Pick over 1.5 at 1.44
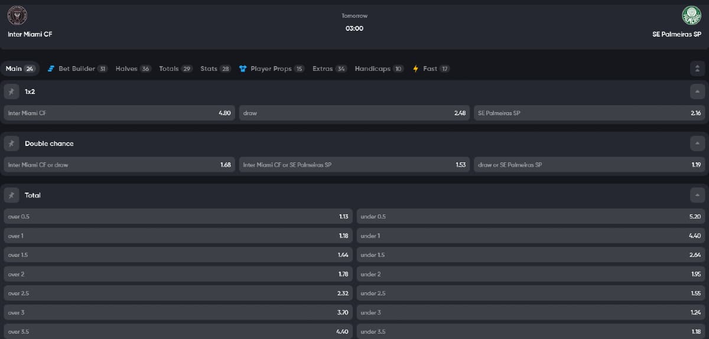The width and height of the screenshot is (709, 339). pyautogui.click(x=178, y=255)
